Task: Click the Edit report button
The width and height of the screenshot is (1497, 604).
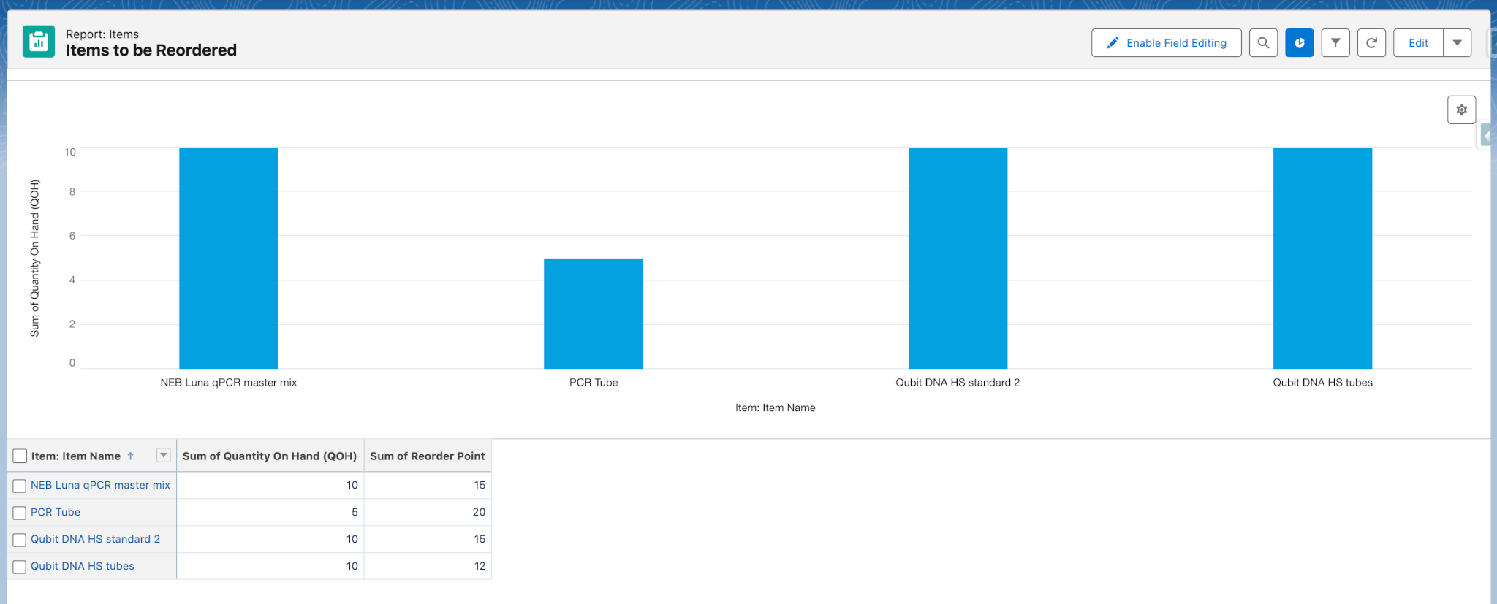Action: 1418,43
